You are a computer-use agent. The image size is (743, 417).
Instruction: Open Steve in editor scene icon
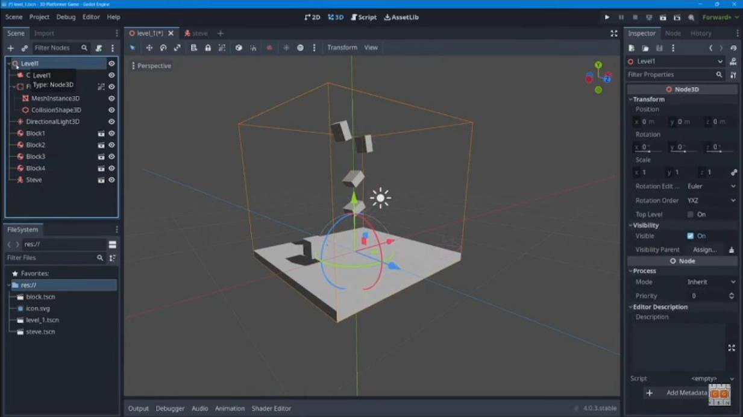click(x=101, y=180)
